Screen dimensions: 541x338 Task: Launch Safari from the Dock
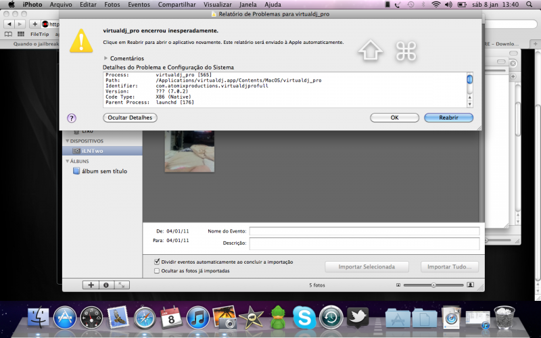145,317
